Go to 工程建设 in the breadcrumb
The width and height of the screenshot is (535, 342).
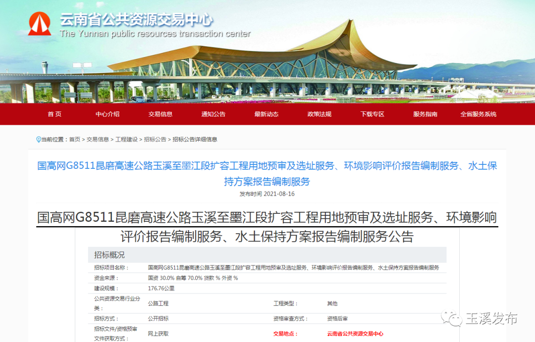pos(126,139)
